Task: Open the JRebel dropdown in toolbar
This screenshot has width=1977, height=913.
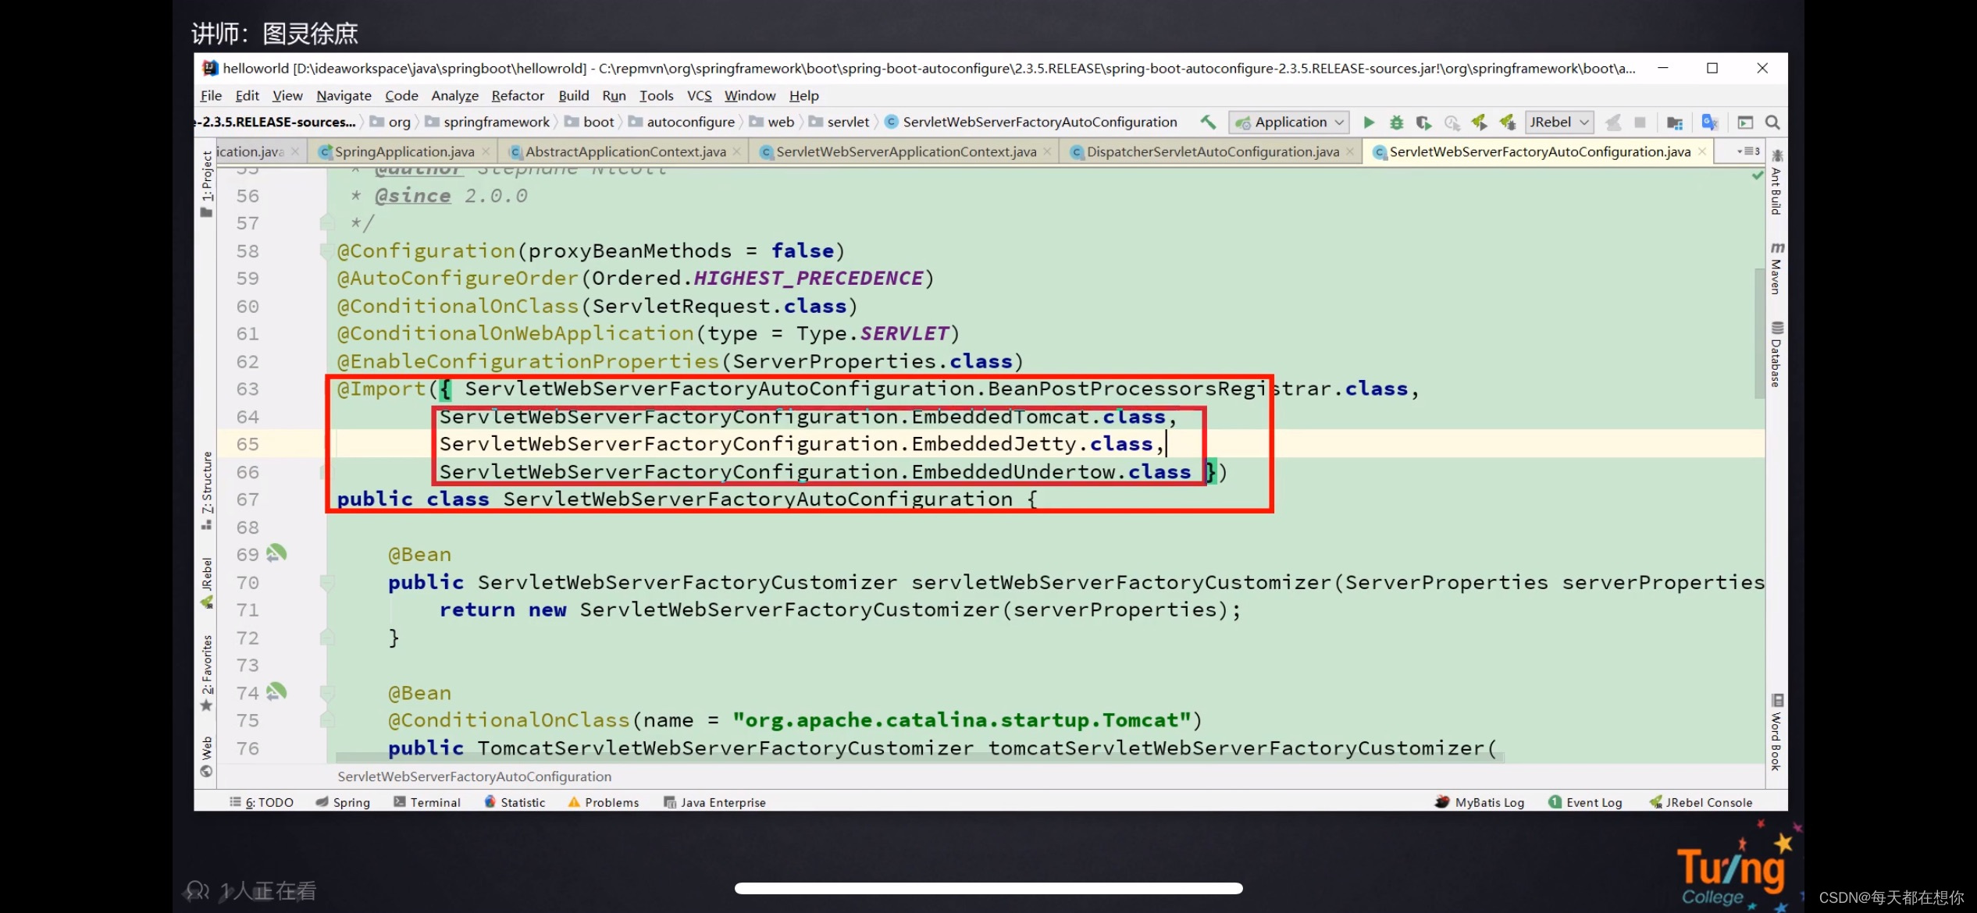Action: click(x=1559, y=123)
